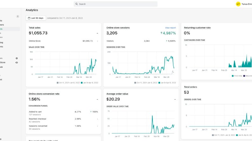
Task: Click the Added to cart funnel row
Action: click(64, 113)
